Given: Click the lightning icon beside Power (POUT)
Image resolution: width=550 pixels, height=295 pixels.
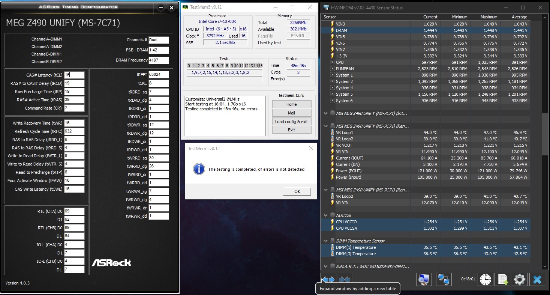Looking at the screenshot, I should (x=332, y=171).
